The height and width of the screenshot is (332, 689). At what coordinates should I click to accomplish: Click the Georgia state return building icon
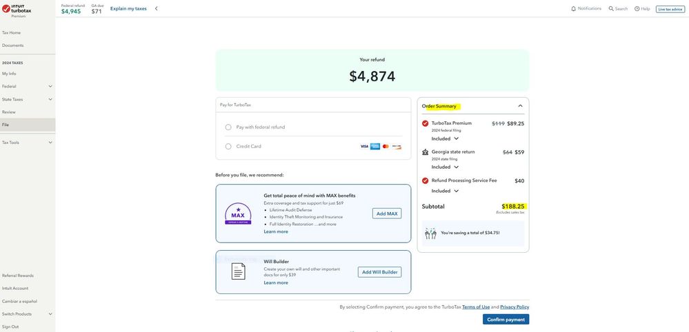[x=425, y=152]
